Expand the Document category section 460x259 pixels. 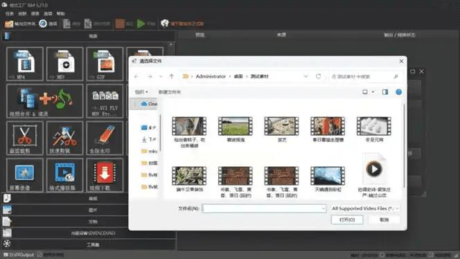(x=89, y=222)
